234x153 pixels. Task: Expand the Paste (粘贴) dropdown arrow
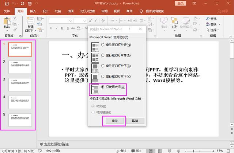click(7, 31)
